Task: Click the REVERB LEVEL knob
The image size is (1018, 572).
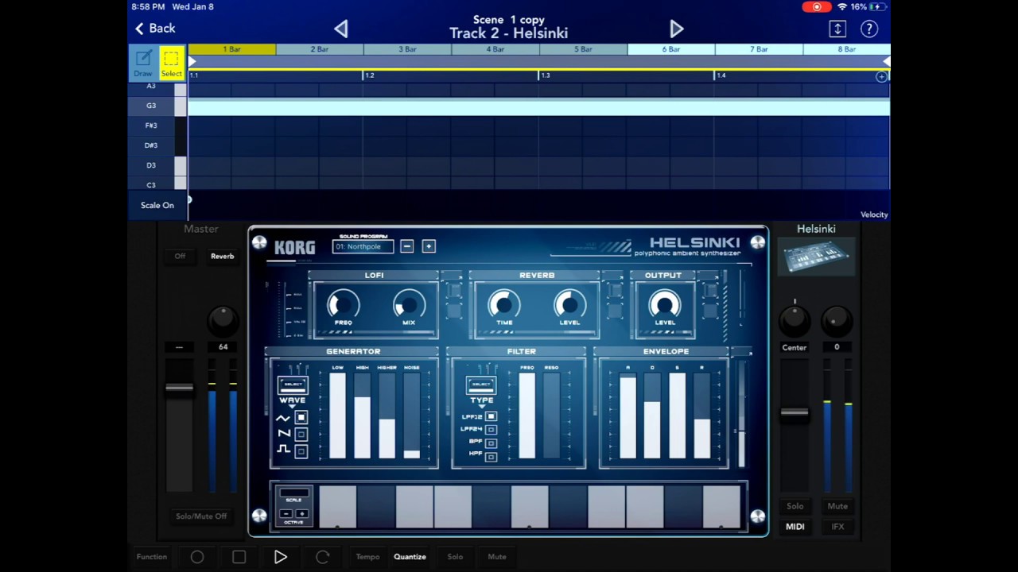Action: (x=569, y=304)
